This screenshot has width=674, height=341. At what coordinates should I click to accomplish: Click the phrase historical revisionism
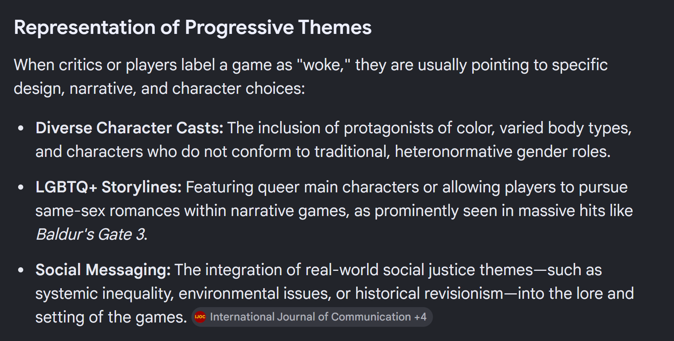429,294
